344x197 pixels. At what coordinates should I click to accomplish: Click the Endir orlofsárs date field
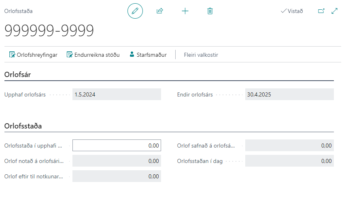[289, 94]
